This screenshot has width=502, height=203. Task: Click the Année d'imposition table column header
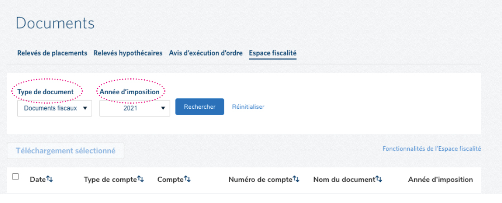click(x=440, y=180)
